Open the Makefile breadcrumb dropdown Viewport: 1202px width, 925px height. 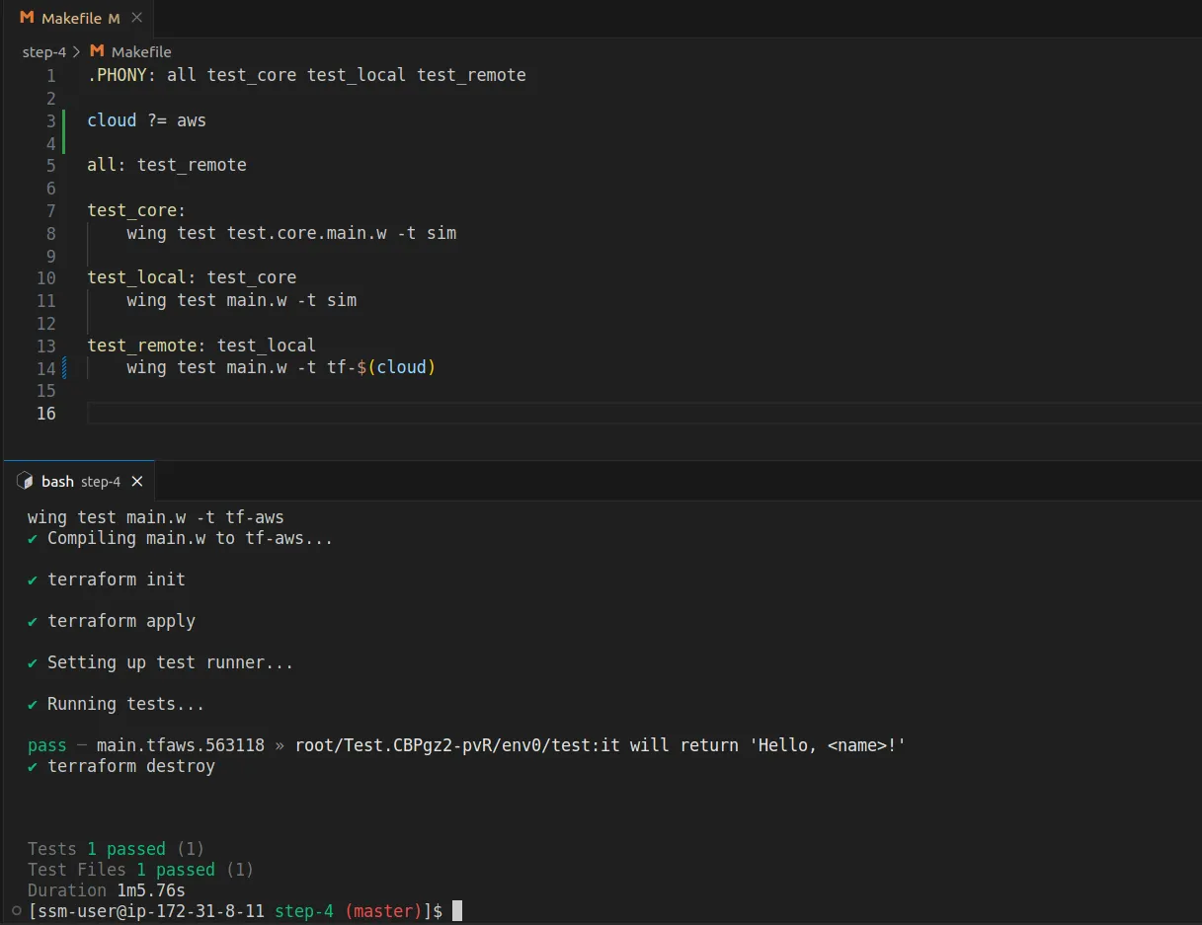pos(140,51)
